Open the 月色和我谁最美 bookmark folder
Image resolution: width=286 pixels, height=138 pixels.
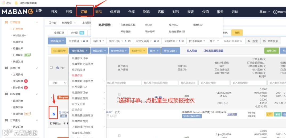[25, 3]
